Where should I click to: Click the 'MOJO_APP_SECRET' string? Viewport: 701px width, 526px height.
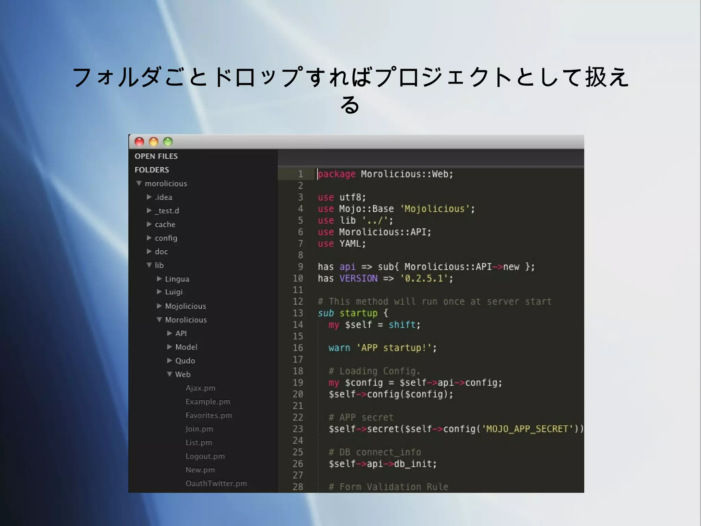527,429
